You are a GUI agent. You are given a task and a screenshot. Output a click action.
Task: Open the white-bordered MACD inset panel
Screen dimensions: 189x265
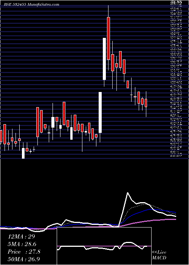coord(104,246)
